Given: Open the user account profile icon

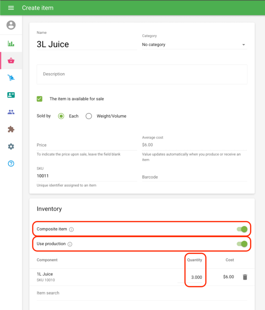Looking at the screenshot, I should click(x=11, y=25).
